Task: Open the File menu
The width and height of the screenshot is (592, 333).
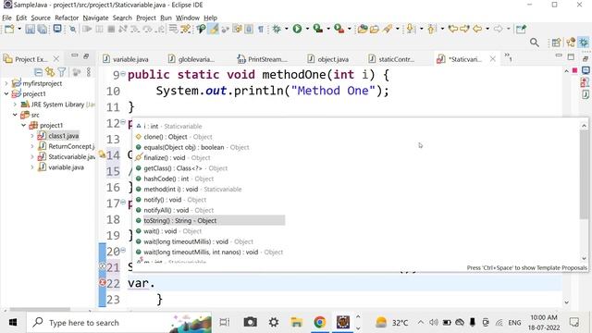Action: (6, 18)
